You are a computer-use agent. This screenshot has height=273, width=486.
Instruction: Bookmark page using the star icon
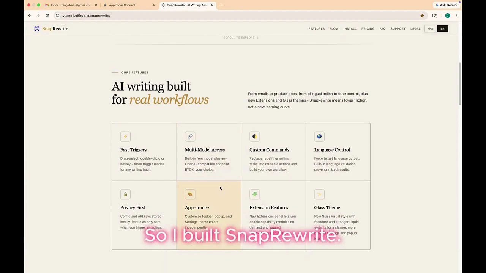point(422,16)
